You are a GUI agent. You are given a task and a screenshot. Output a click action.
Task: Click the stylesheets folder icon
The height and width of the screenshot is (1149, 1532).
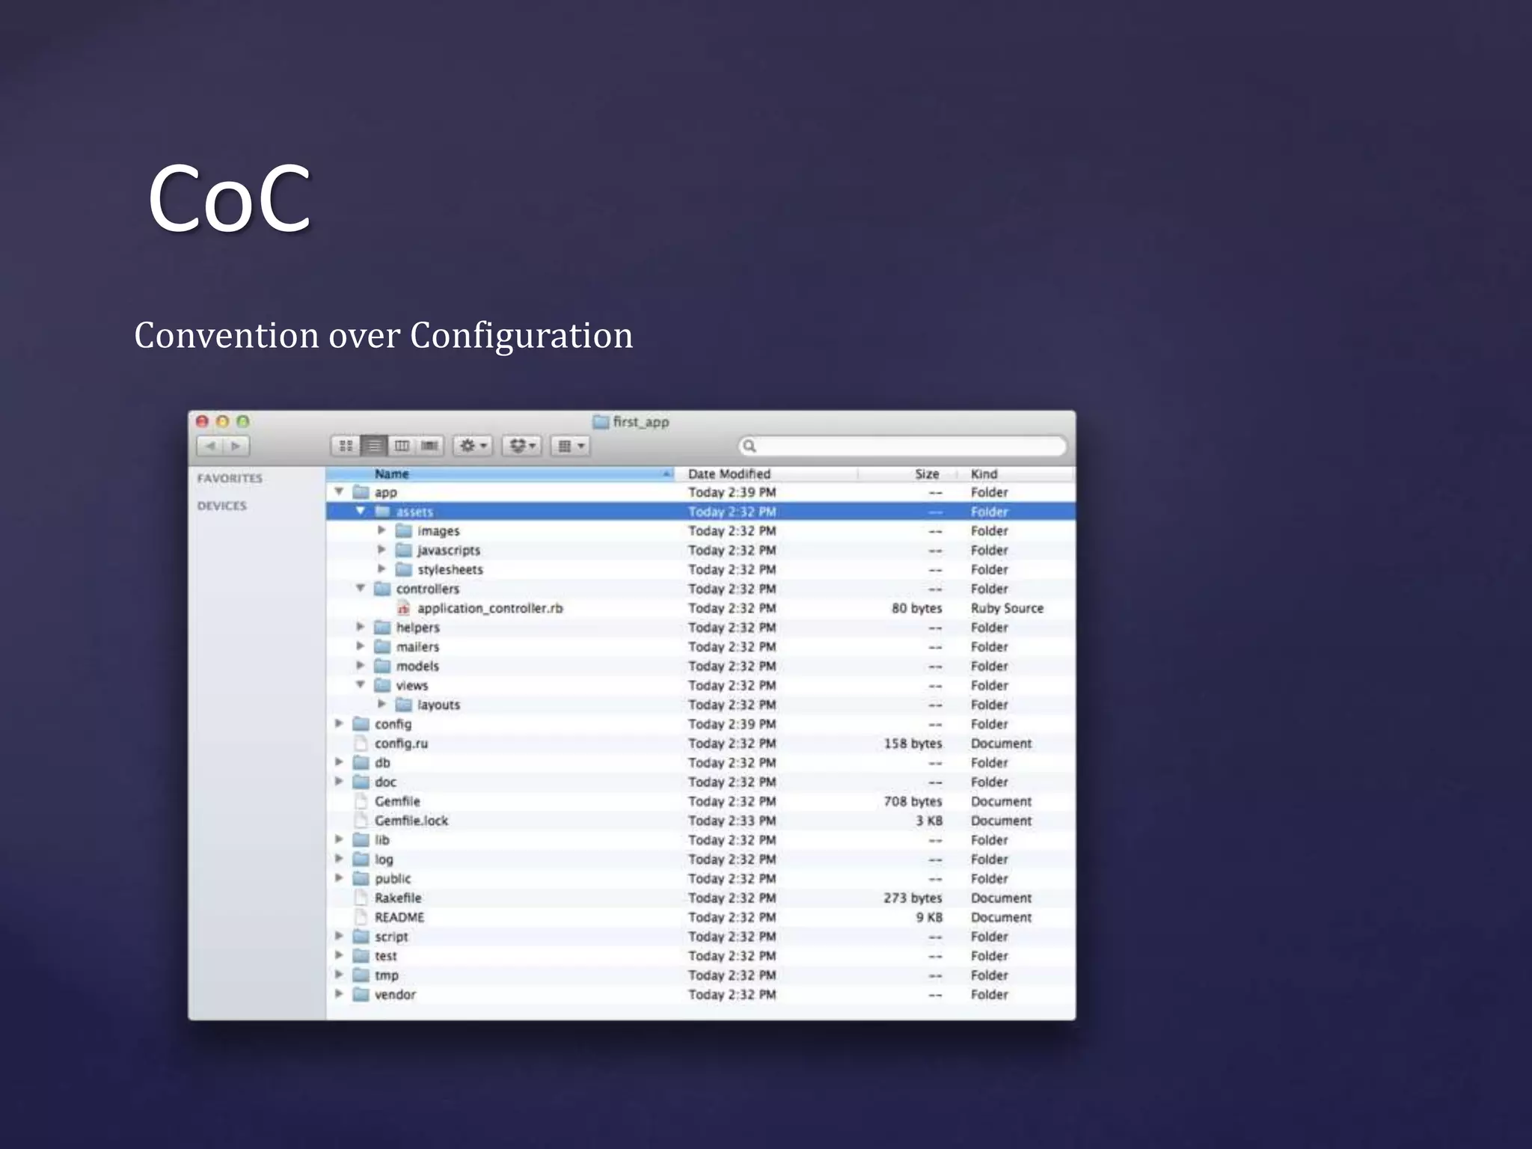pyautogui.click(x=404, y=569)
